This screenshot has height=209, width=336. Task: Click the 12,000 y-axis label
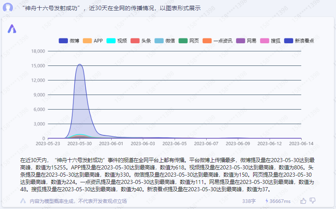(x=38, y=80)
